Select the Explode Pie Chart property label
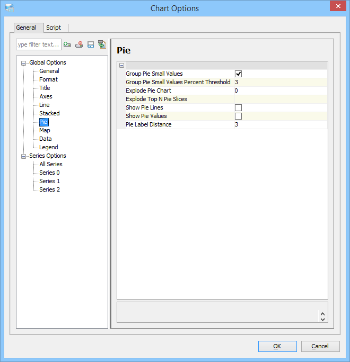 (x=148, y=91)
